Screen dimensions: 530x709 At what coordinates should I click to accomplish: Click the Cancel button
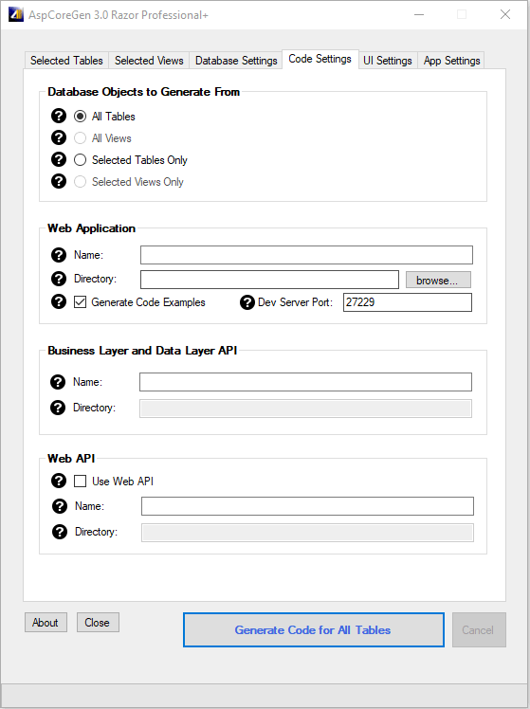coord(479,630)
